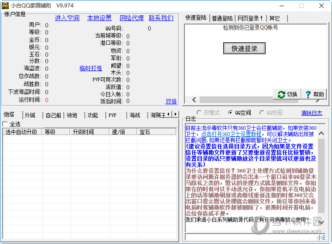Click the blue question mark 帮助 button
The width and height of the screenshot is (332, 244).
click(314, 94)
